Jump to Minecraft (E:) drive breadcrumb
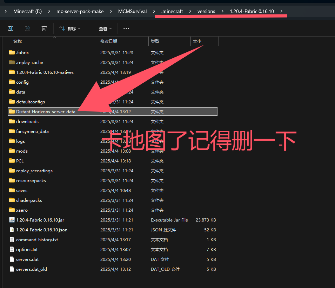The image size is (335, 288). (x=27, y=11)
